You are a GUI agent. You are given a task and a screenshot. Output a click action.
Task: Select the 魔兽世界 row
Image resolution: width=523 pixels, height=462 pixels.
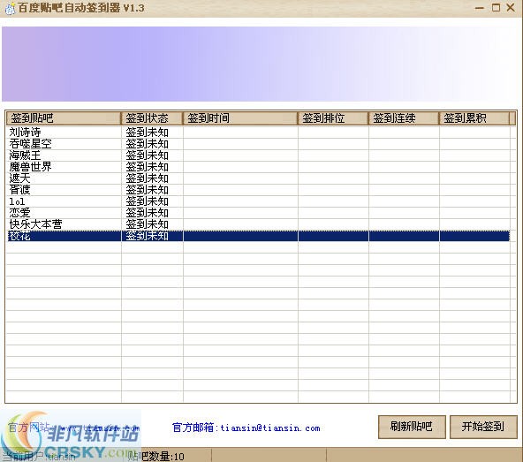tap(258, 167)
